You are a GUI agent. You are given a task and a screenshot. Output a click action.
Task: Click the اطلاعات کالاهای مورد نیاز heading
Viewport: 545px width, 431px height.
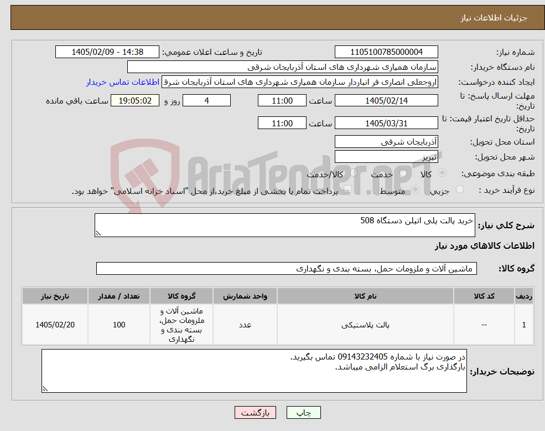[485, 246]
